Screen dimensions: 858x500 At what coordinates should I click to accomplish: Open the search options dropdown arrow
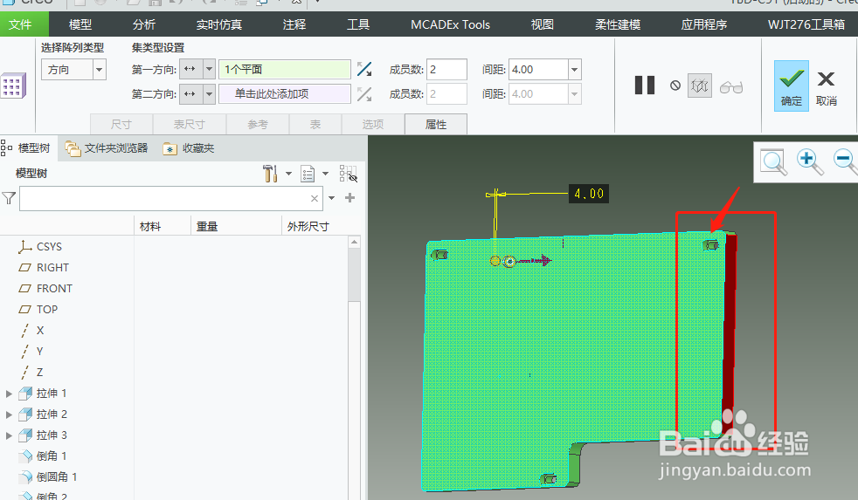(331, 198)
